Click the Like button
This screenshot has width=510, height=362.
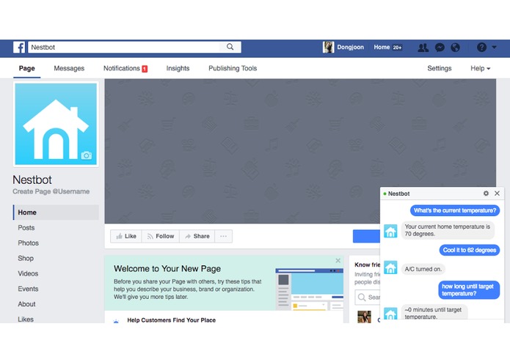(126, 236)
